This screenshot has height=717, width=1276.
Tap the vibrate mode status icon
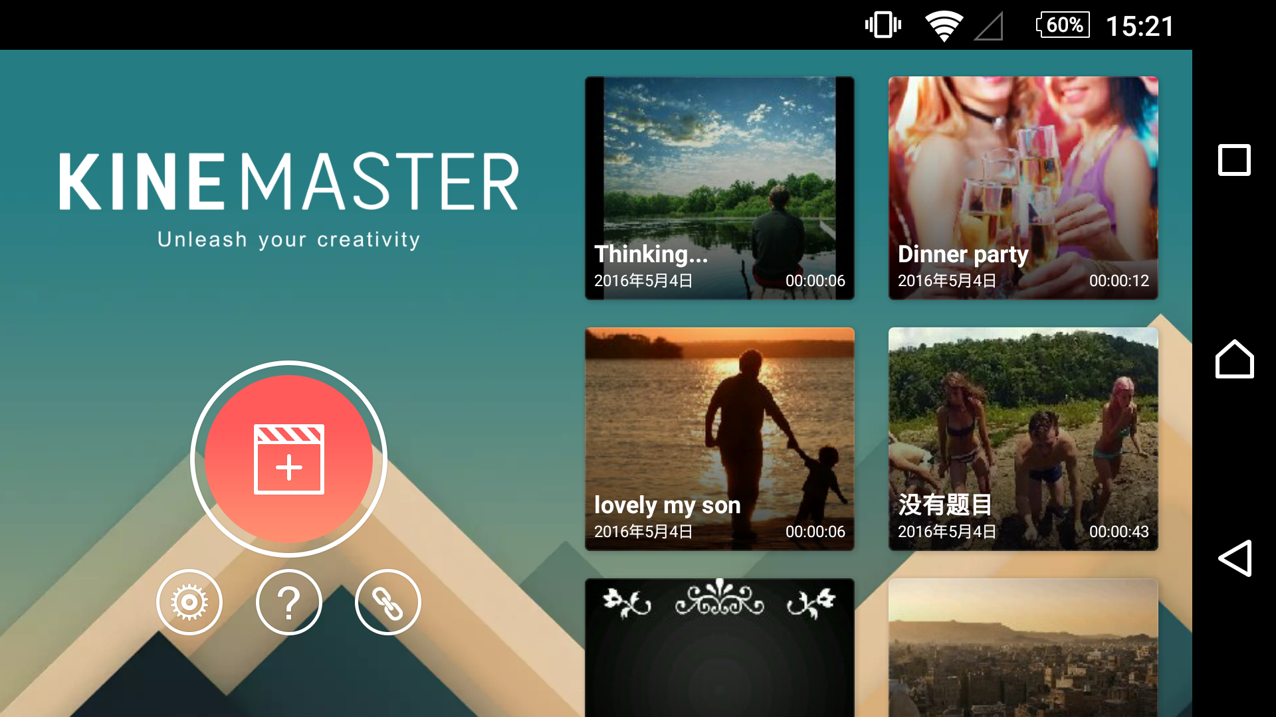pyautogui.click(x=883, y=25)
